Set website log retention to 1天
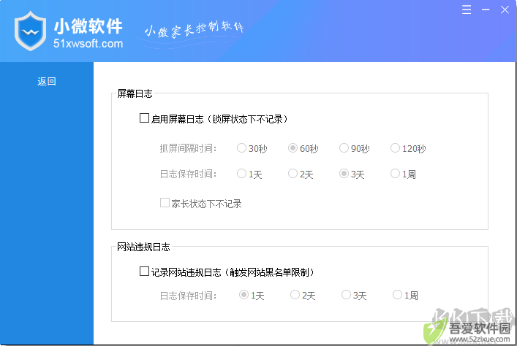Viewport: 517px width, 346px height. 244,294
